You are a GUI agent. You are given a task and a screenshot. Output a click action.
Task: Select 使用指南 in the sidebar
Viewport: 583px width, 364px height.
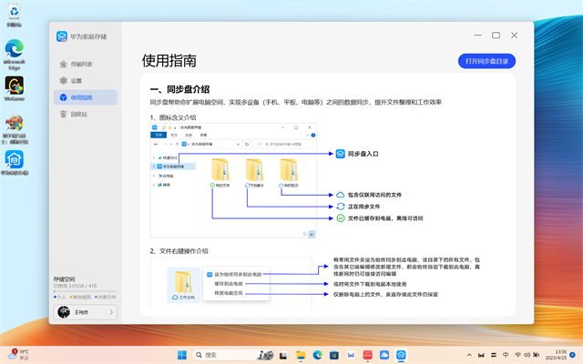point(85,97)
